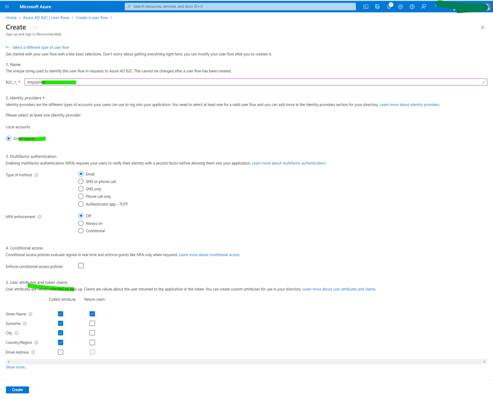
Task: Open the notifications bell
Action: [389, 6]
